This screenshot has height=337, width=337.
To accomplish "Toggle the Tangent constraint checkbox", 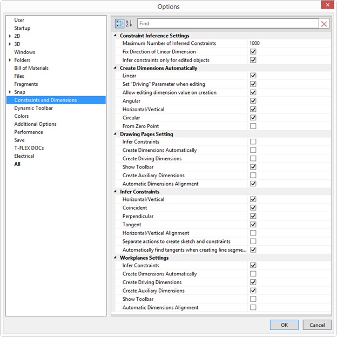I will [x=253, y=224].
